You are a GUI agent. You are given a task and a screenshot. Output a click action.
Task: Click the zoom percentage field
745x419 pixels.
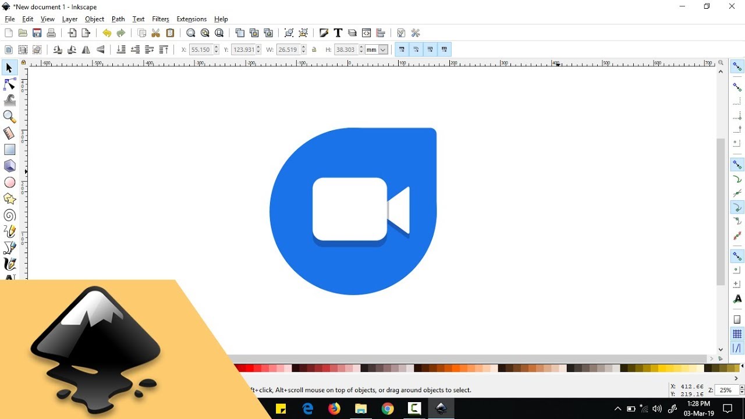coord(726,390)
